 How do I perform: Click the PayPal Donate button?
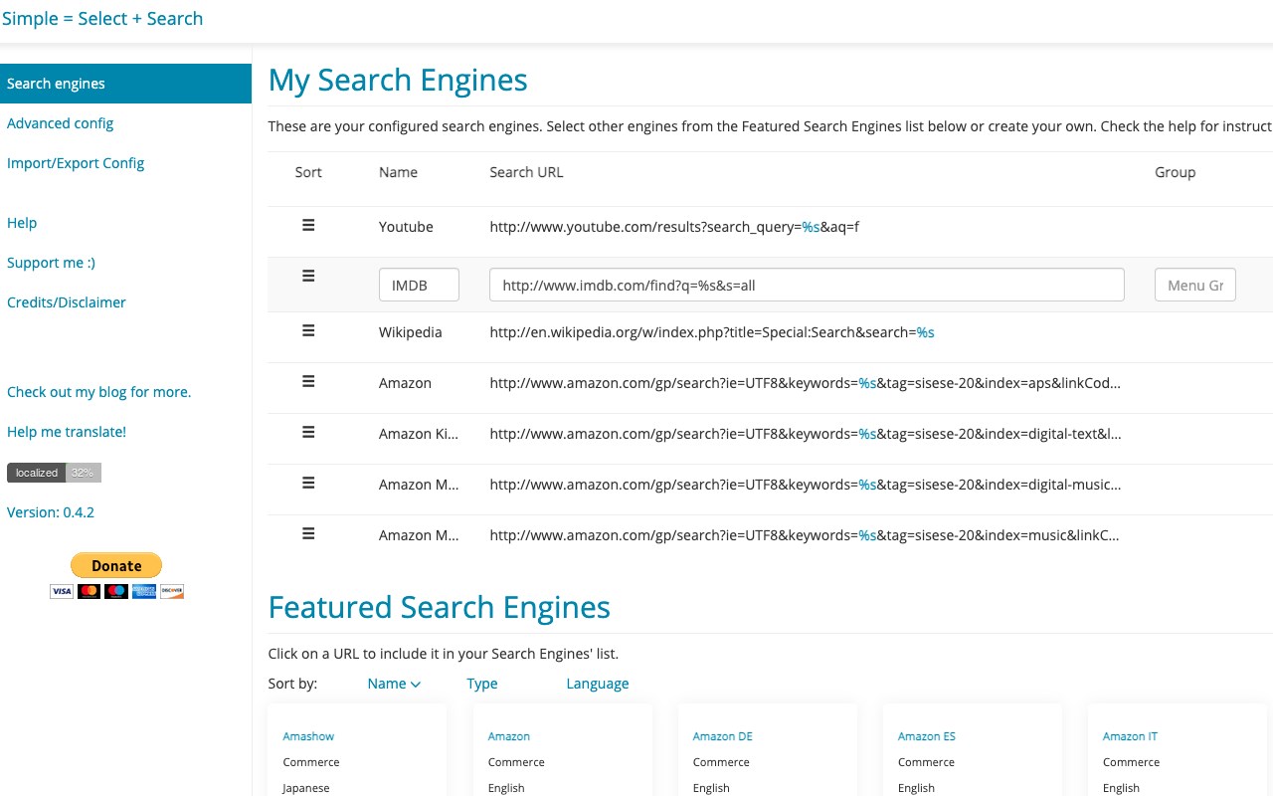coord(116,565)
